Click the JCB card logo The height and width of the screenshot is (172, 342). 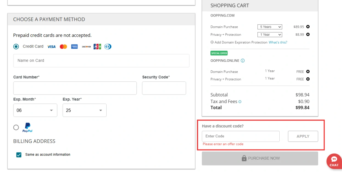[x=97, y=47]
